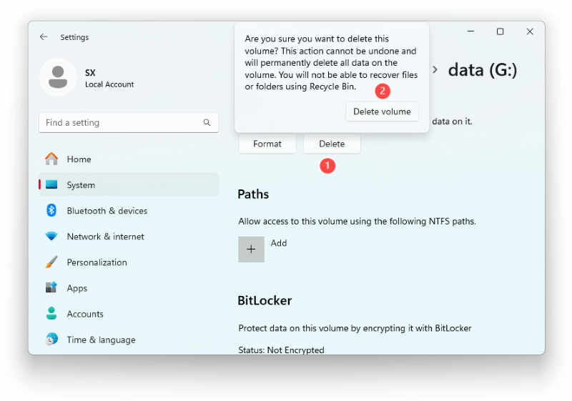Click the Paths heading
Viewport: 572px width, 401px height.
coord(253,194)
